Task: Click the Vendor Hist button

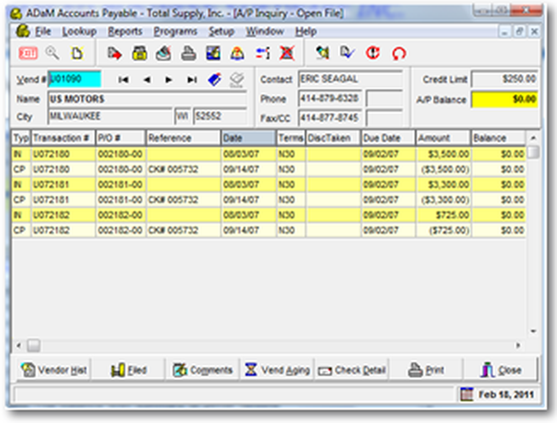Action: 53,370
